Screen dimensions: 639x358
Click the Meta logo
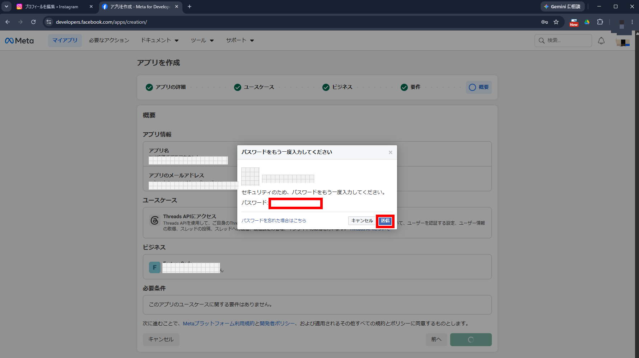(x=19, y=41)
